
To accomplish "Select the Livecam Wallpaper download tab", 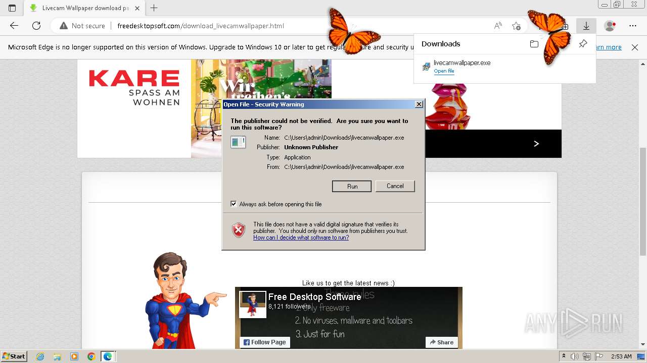I will 84,8.
